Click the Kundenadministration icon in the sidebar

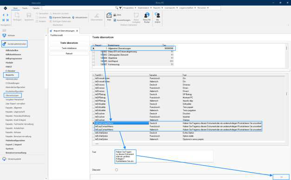coord(4,44)
